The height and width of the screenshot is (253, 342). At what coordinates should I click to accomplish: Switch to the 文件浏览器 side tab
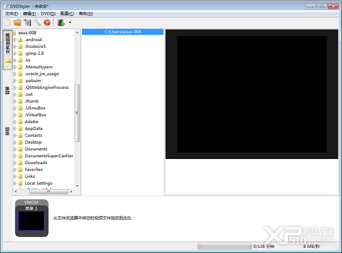coord(7,50)
